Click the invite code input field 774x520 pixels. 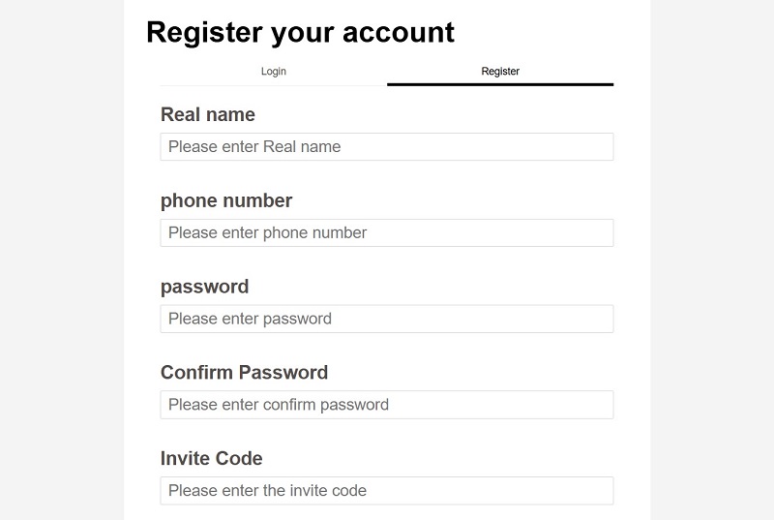click(x=387, y=490)
